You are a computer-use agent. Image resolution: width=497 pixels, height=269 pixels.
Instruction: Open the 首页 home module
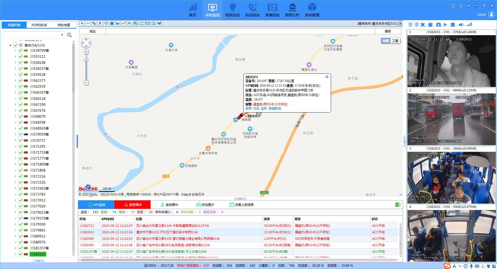[193, 10]
